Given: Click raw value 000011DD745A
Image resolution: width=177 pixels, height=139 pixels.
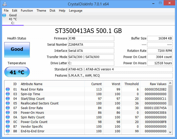Looking at the screenshot, I should pos(155,108).
